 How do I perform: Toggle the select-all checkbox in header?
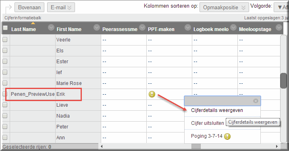(5, 28)
